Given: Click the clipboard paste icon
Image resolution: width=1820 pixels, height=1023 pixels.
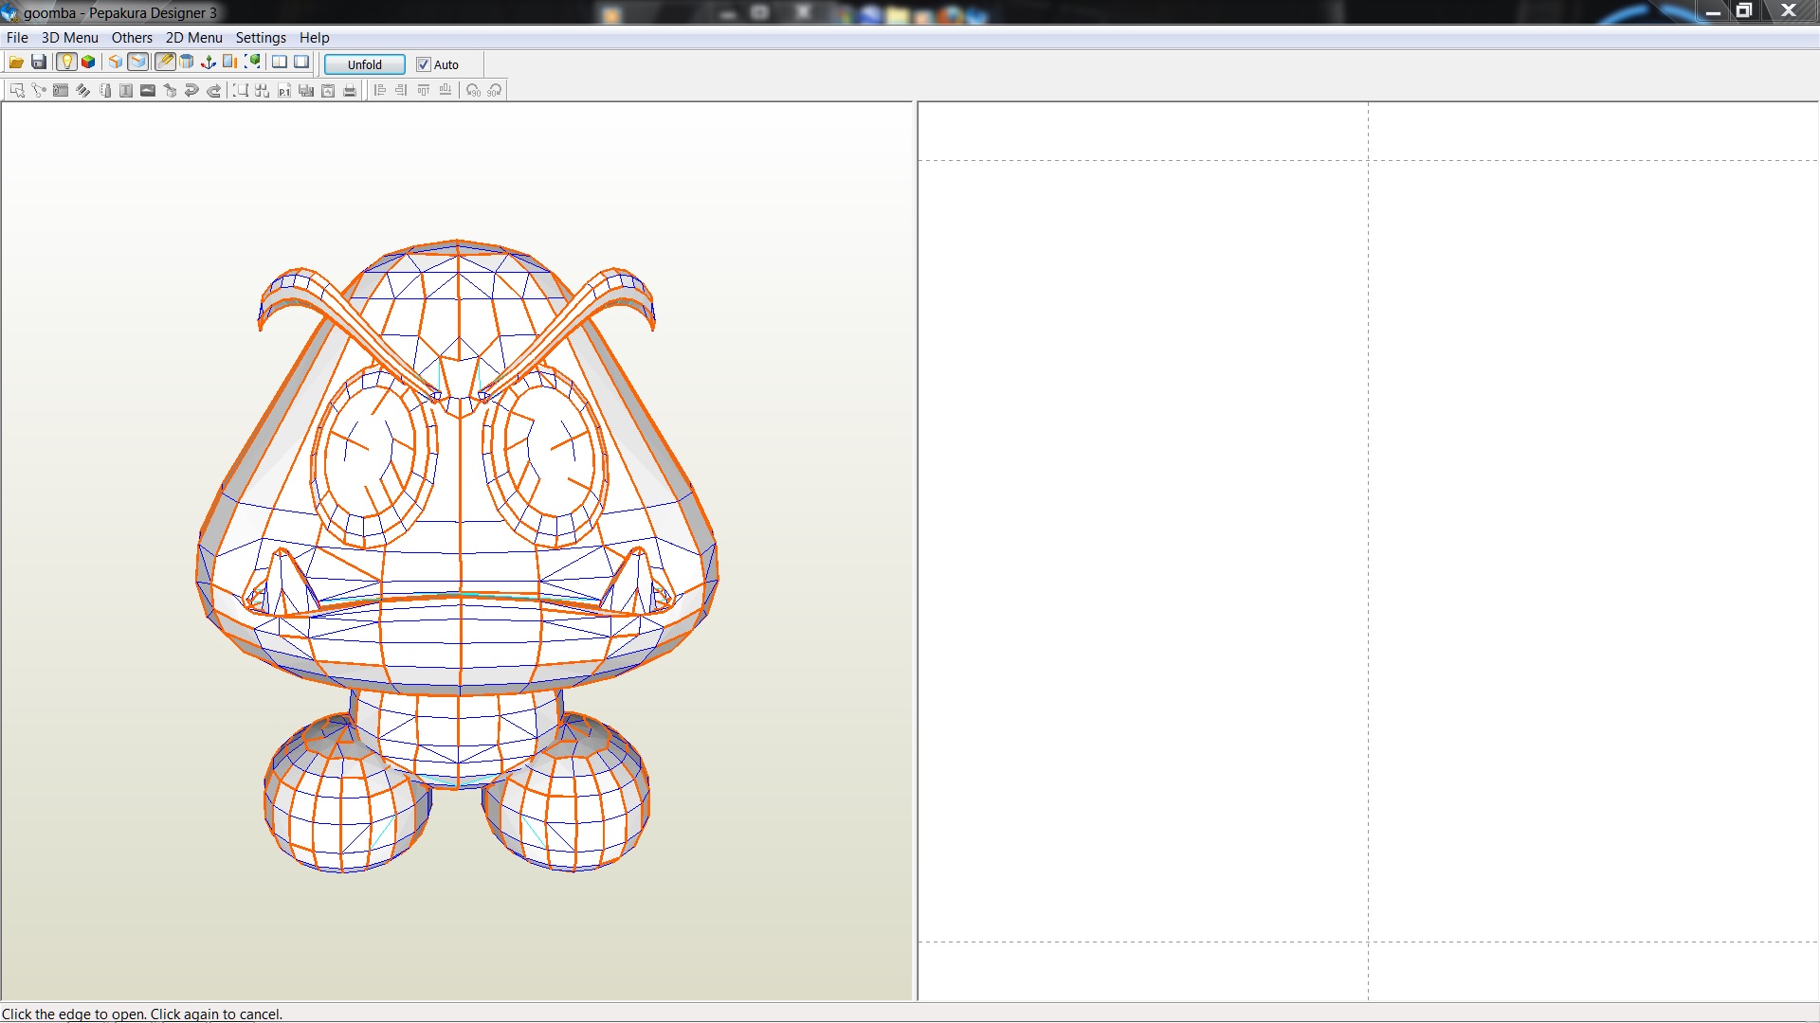Looking at the screenshot, I should 328,91.
